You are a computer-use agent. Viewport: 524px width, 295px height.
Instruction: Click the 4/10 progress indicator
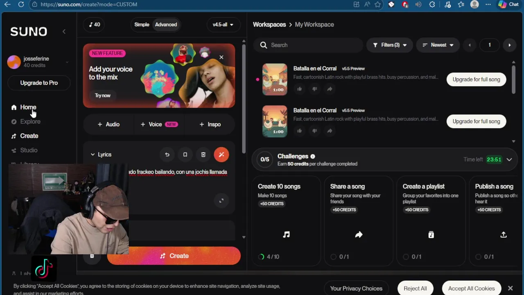[x=269, y=257]
